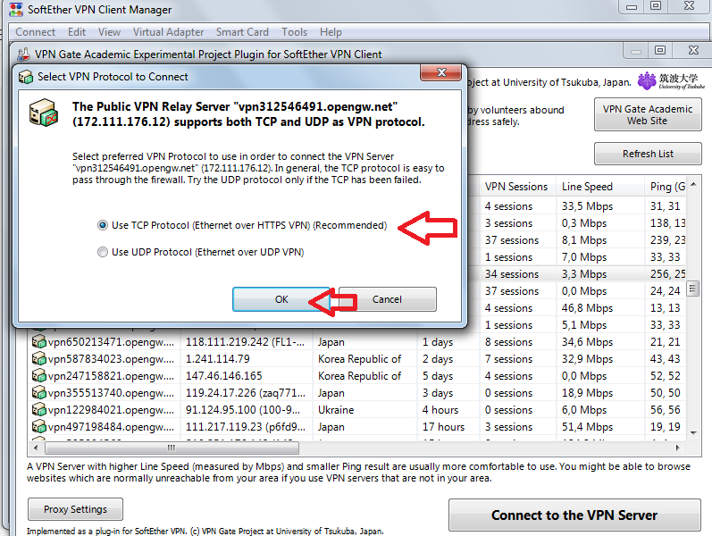
Task: Click server icon for vpn650213471.opengw
Action: tap(39, 341)
